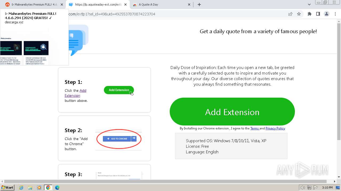
Task: Click the Add to Chrome image in Step 2
Action: click(119, 139)
